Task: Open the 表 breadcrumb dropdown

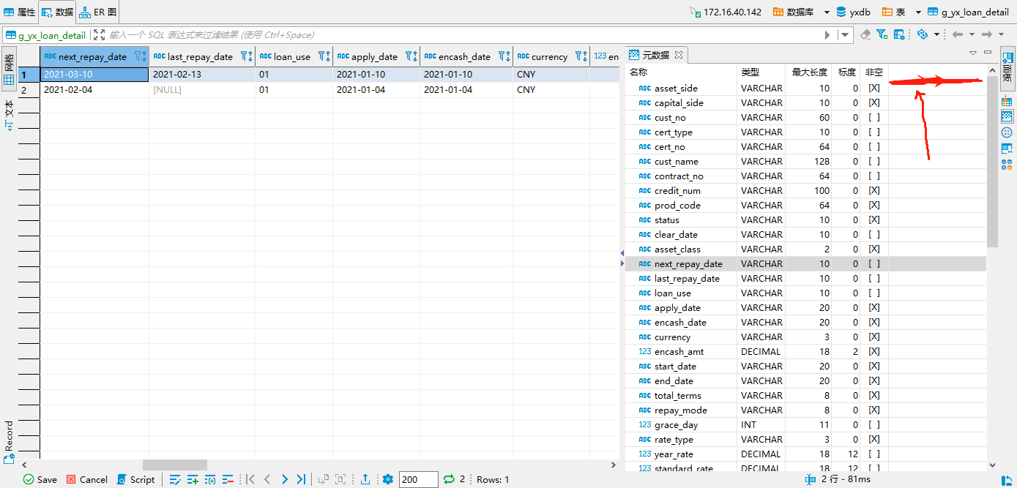Action: point(918,12)
